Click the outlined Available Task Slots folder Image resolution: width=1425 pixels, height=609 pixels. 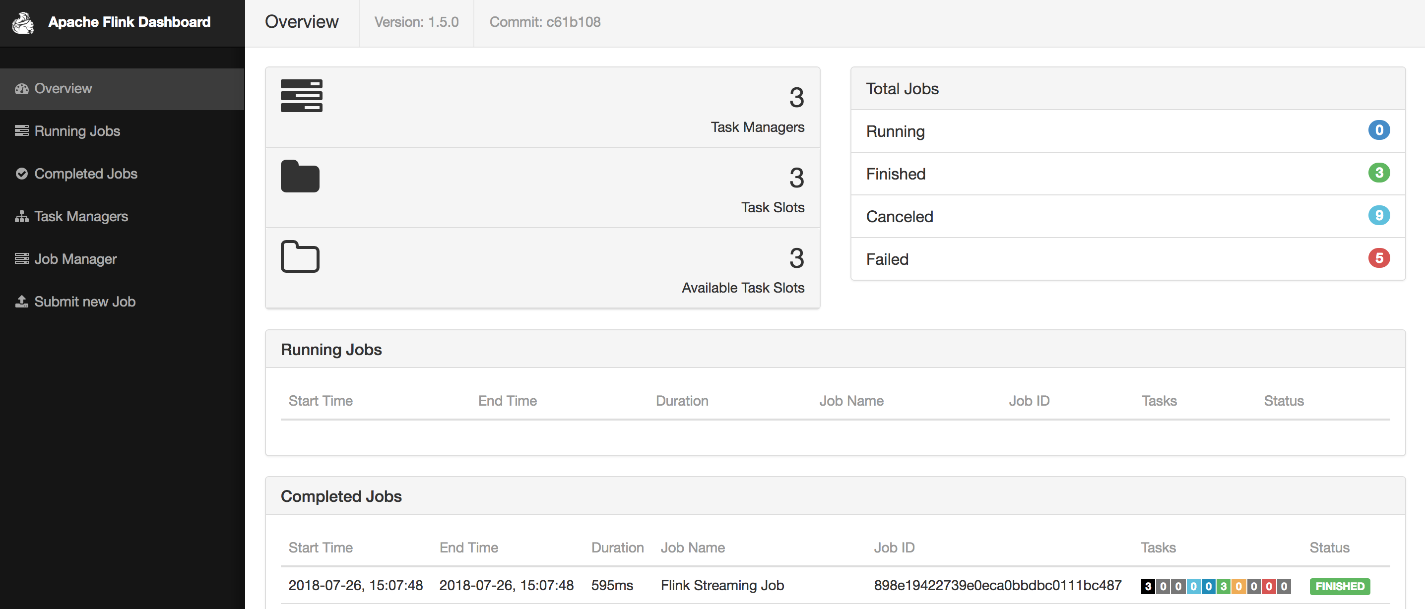click(300, 256)
